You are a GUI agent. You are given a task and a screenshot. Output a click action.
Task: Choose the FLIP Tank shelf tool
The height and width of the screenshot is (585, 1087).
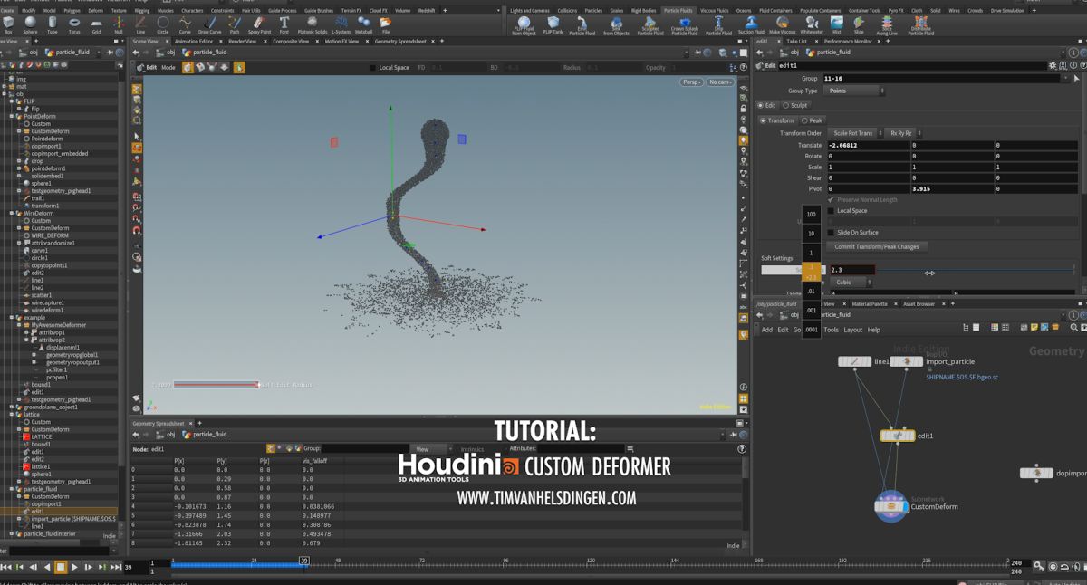553,25
